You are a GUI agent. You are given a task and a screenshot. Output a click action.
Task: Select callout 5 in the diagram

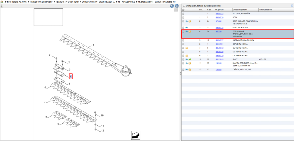[x=69, y=84]
